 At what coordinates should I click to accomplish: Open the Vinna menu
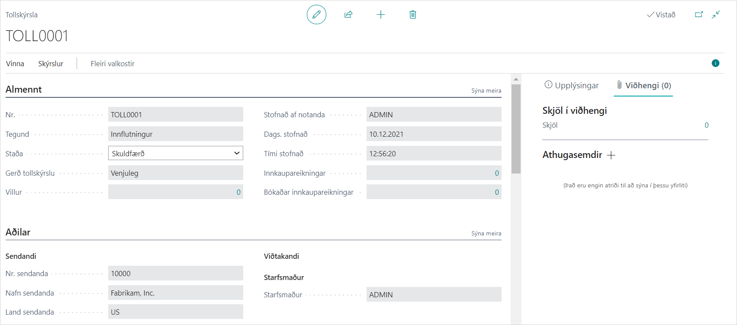coord(15,64)
